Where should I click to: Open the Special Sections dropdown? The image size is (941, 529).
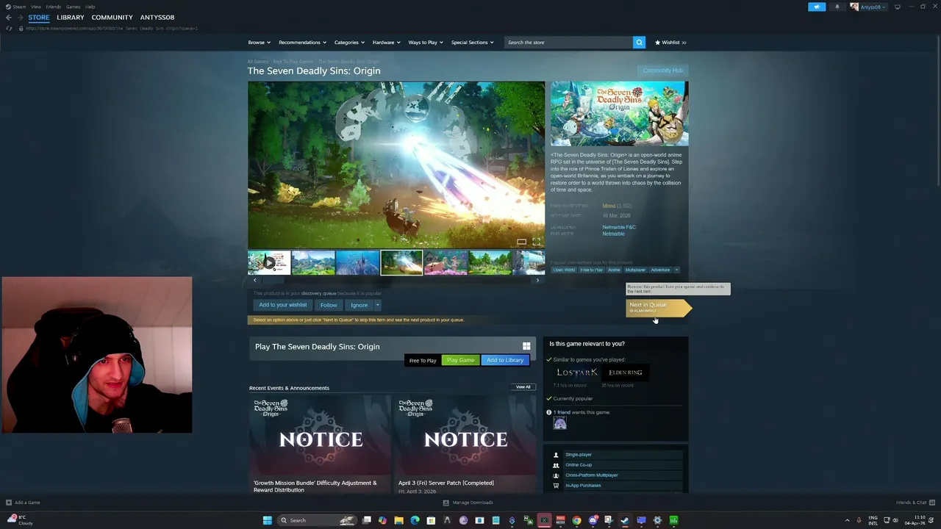point(472,42)
